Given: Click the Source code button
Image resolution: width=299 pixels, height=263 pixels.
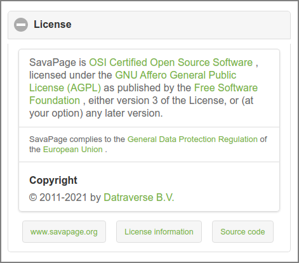Looking at the screenshot, I should click(x=243, y=232).
